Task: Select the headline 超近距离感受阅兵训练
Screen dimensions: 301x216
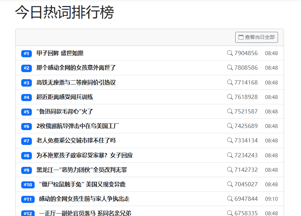Action: pos(65,97)
